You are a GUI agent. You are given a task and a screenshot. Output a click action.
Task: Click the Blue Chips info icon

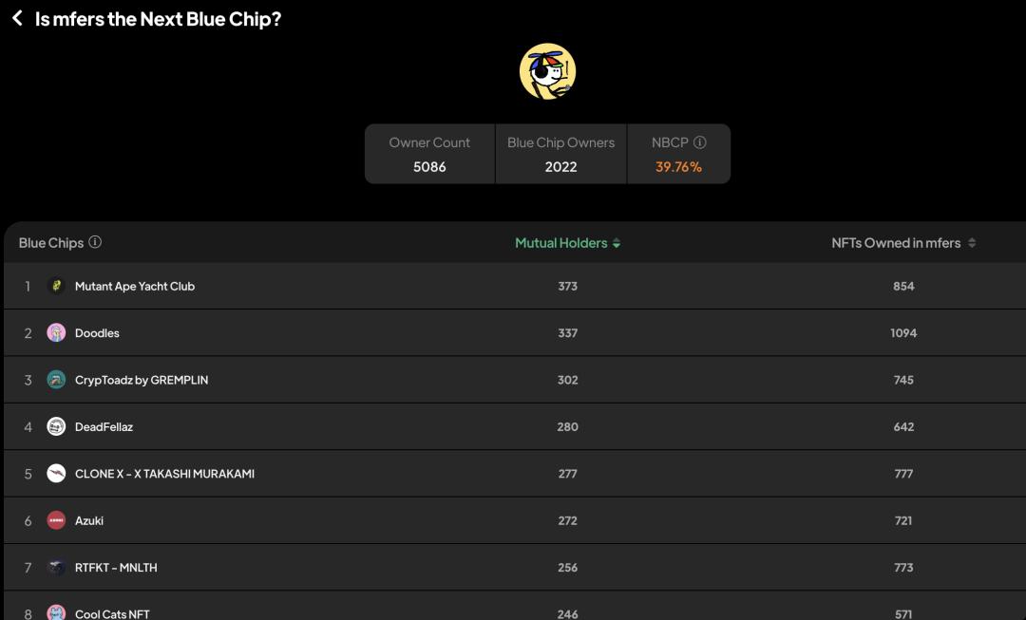click(x=95, y=242)
